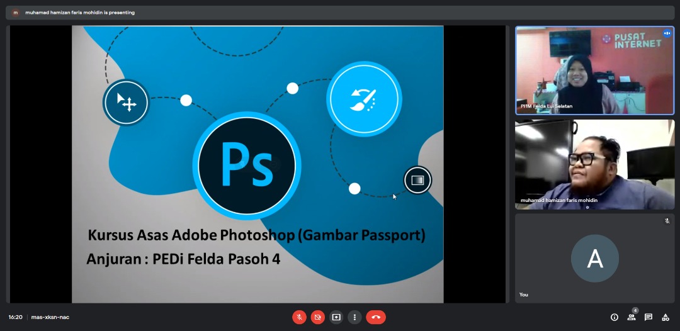Click the history brush icon in slide

(x=364, y=99)
